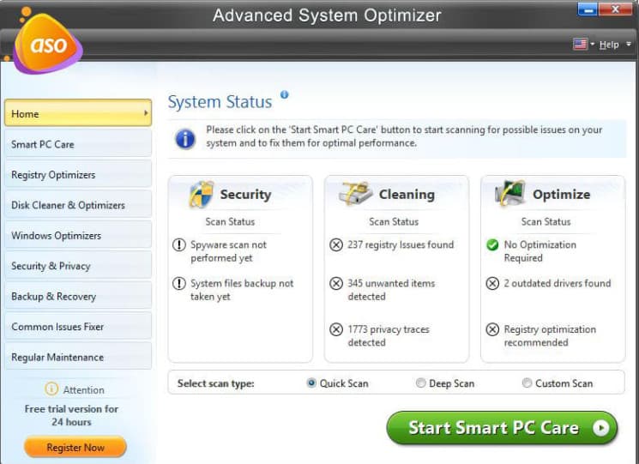Select the Deep Scan radio button
This screenshot has height=464, width=639.
(420, 383)
